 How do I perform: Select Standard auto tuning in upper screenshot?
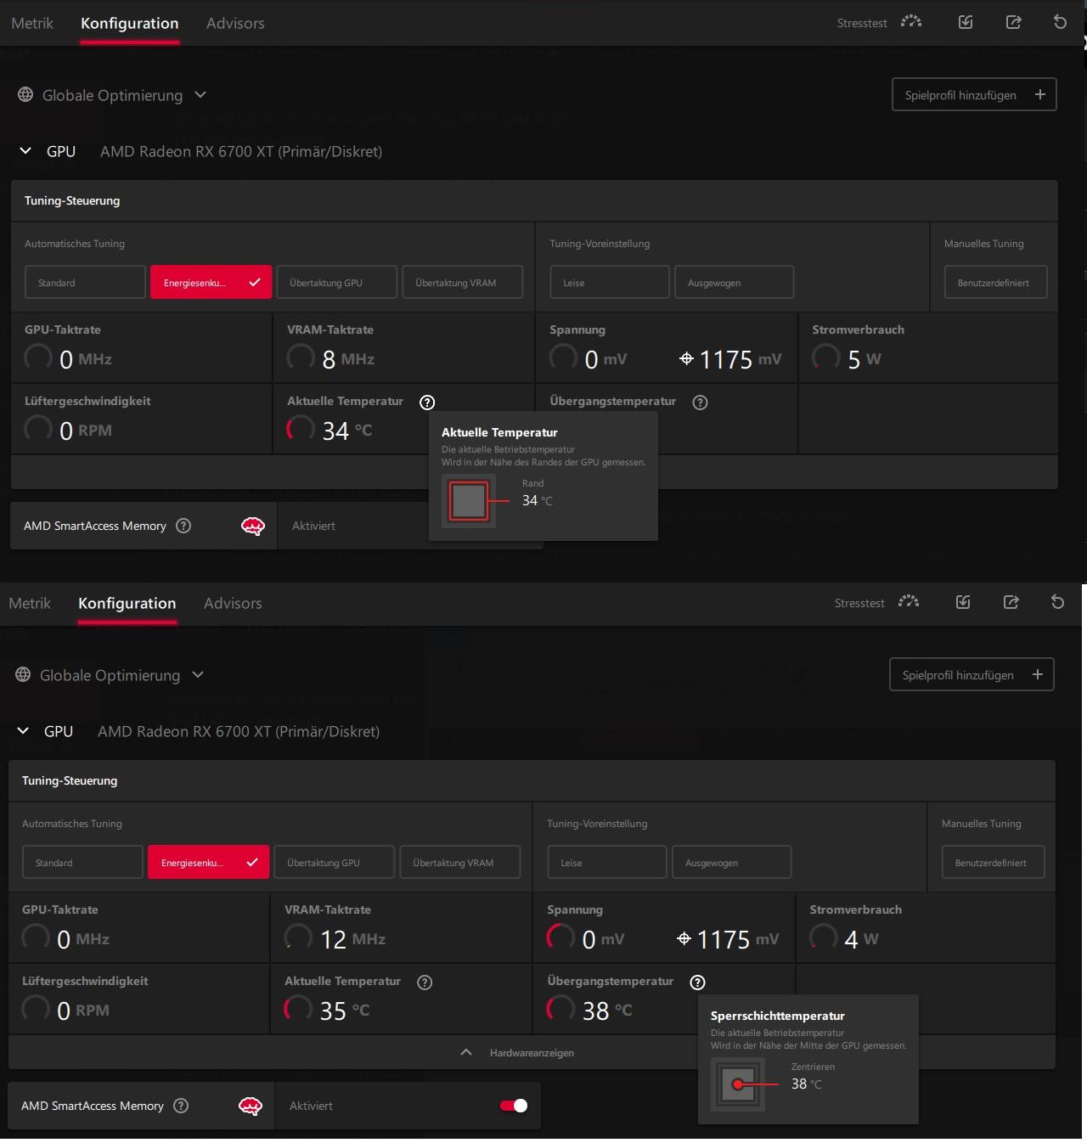85,283
